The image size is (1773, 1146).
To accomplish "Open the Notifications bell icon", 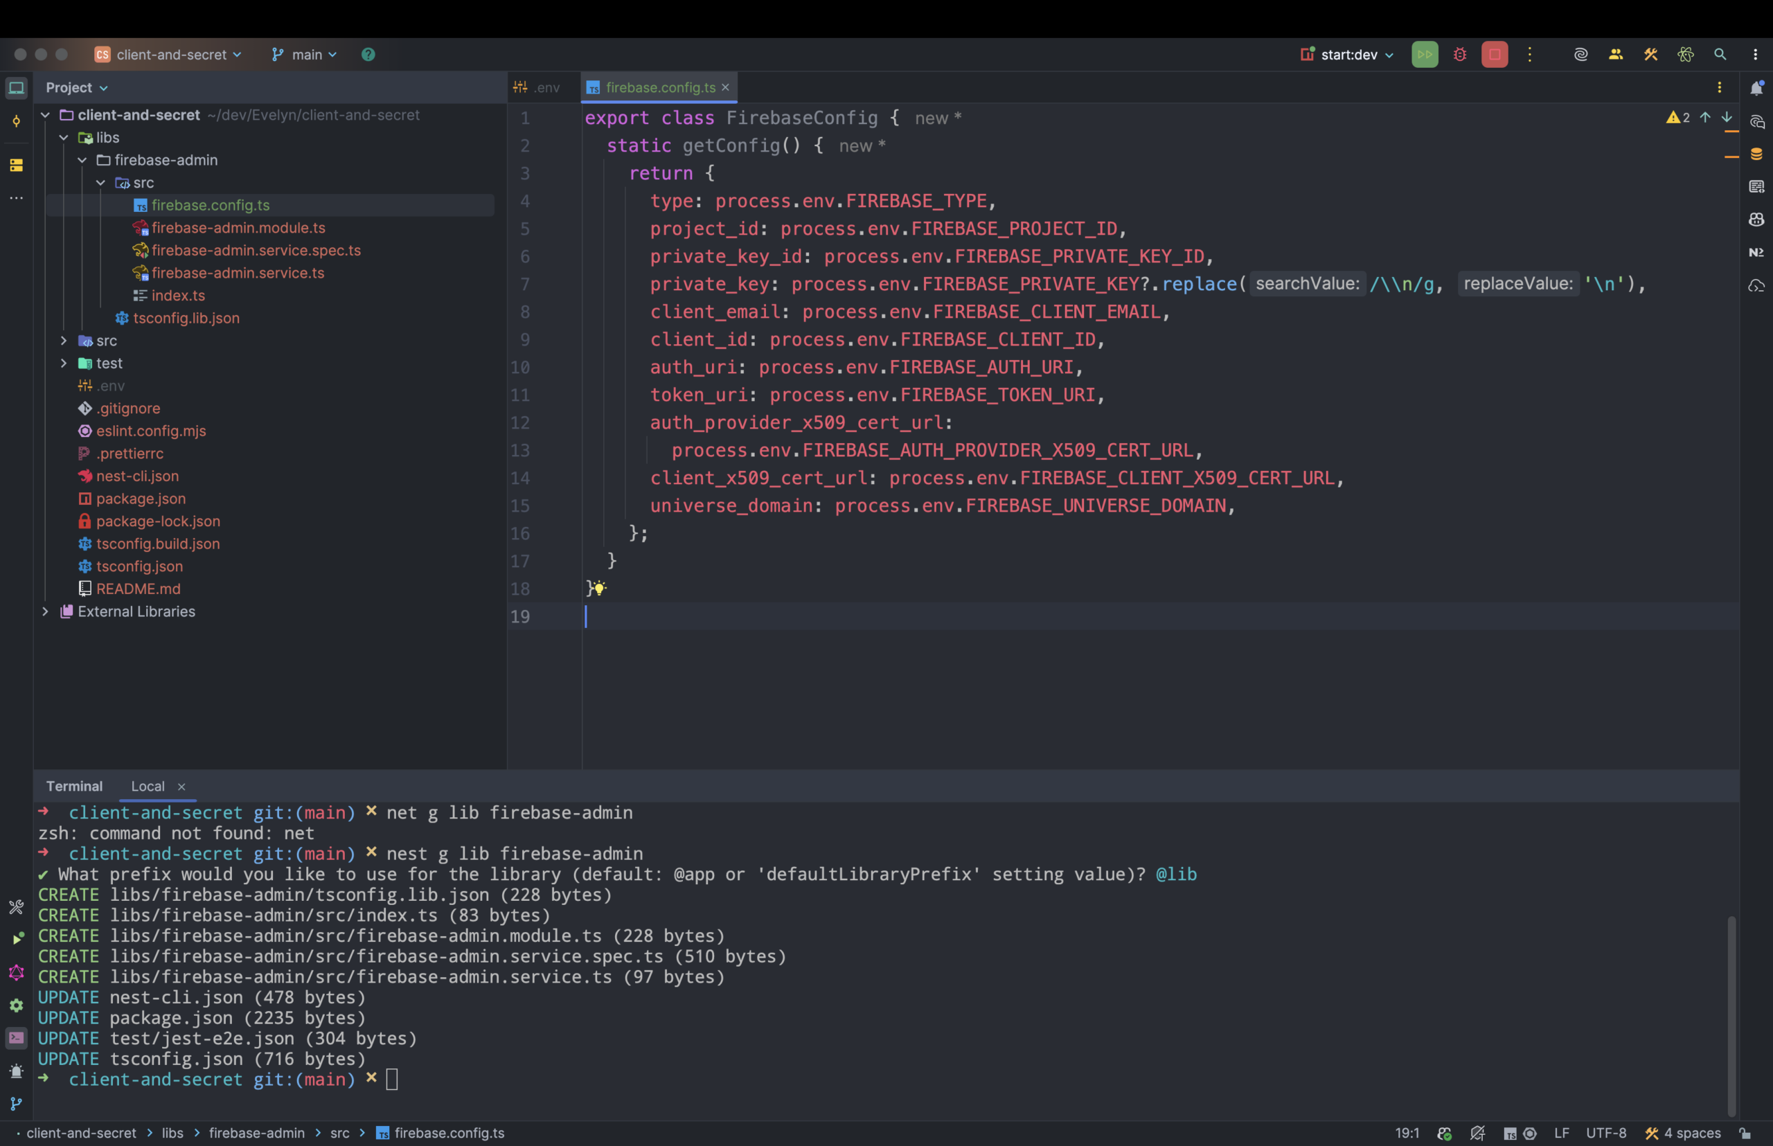I will pos(1756,88).
